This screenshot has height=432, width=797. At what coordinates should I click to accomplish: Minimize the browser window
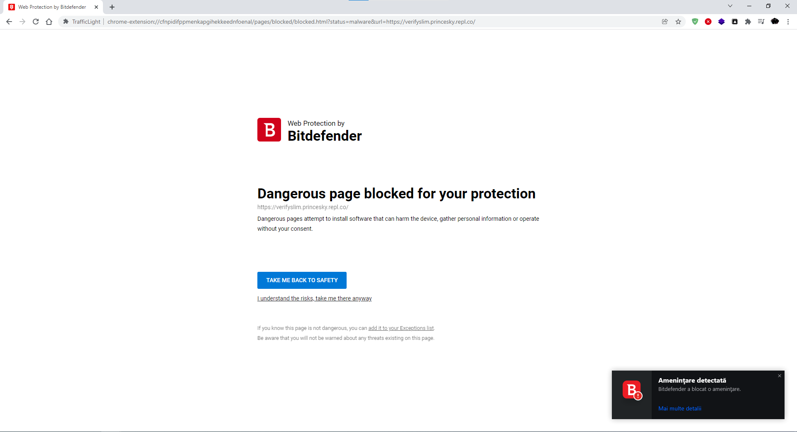coord(749,6)
